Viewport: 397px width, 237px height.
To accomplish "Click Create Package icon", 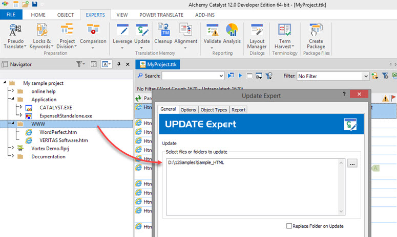I will point(316,36).
